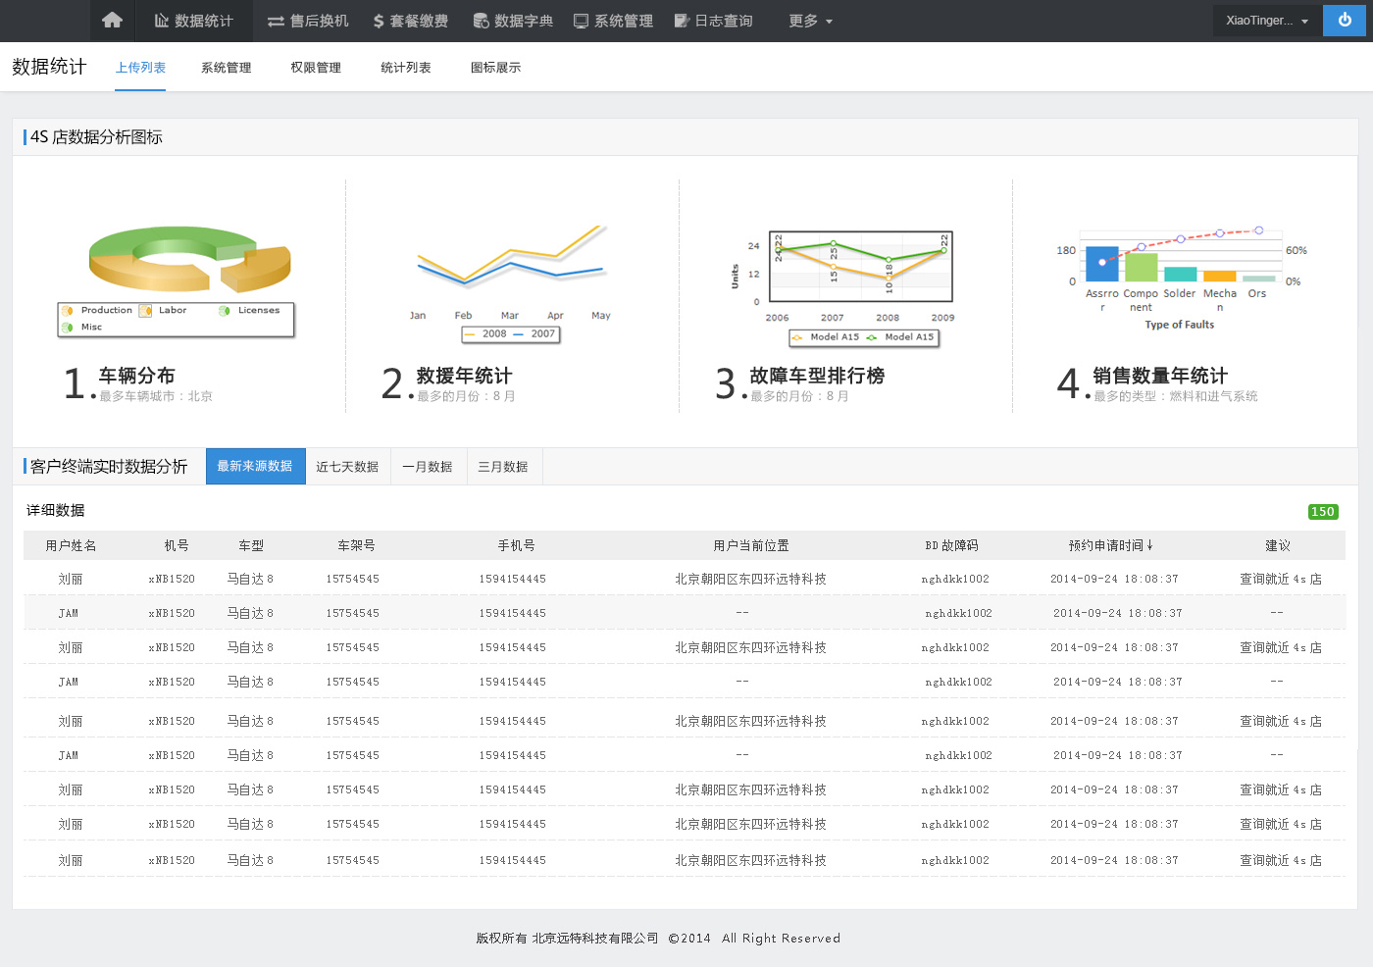Click the 2008 line legend entry

pyautogui.click(x=486, y=334)
